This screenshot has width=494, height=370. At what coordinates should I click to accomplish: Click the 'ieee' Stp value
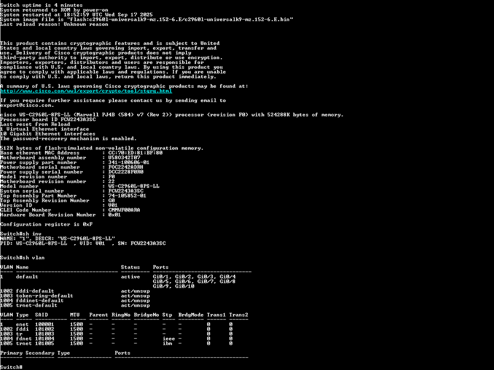(x=169, y=339)
